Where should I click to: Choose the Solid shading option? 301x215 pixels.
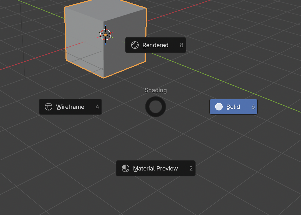click(x=233, y=107)
